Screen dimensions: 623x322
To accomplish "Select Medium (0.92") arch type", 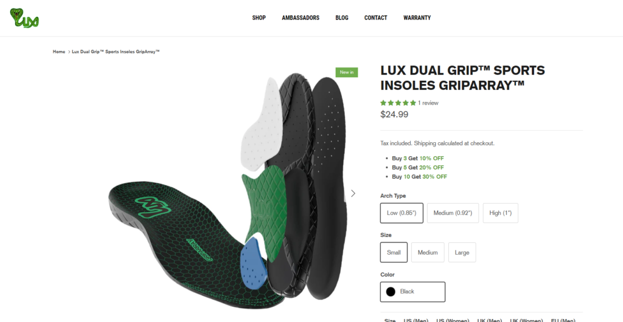I will [453, 213].
